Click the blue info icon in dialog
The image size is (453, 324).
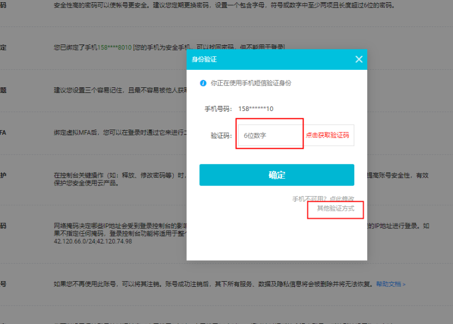click(203, 83)
